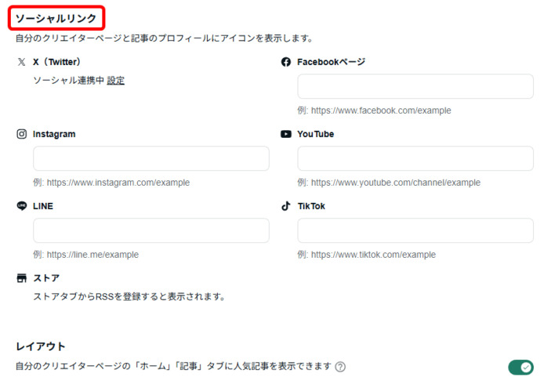Focus the TikTok URL input field
The width and height of the screenshot is (551, 391).
click(415, 230)
